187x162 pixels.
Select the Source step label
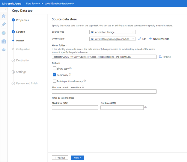[x=20, y=32]
